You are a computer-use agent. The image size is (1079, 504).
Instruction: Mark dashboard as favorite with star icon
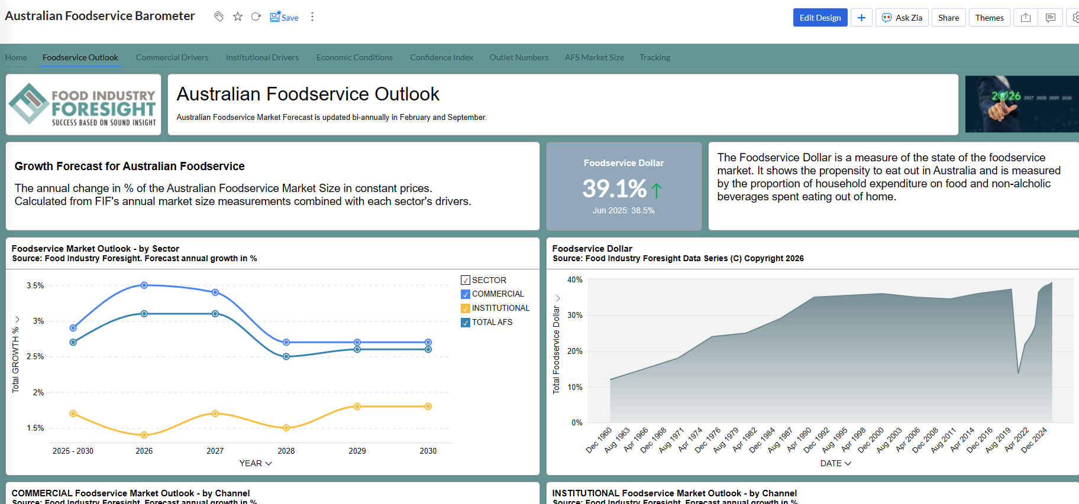pyautogui.click(x=238, y=17)
